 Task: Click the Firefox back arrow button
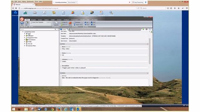[13, 8]
